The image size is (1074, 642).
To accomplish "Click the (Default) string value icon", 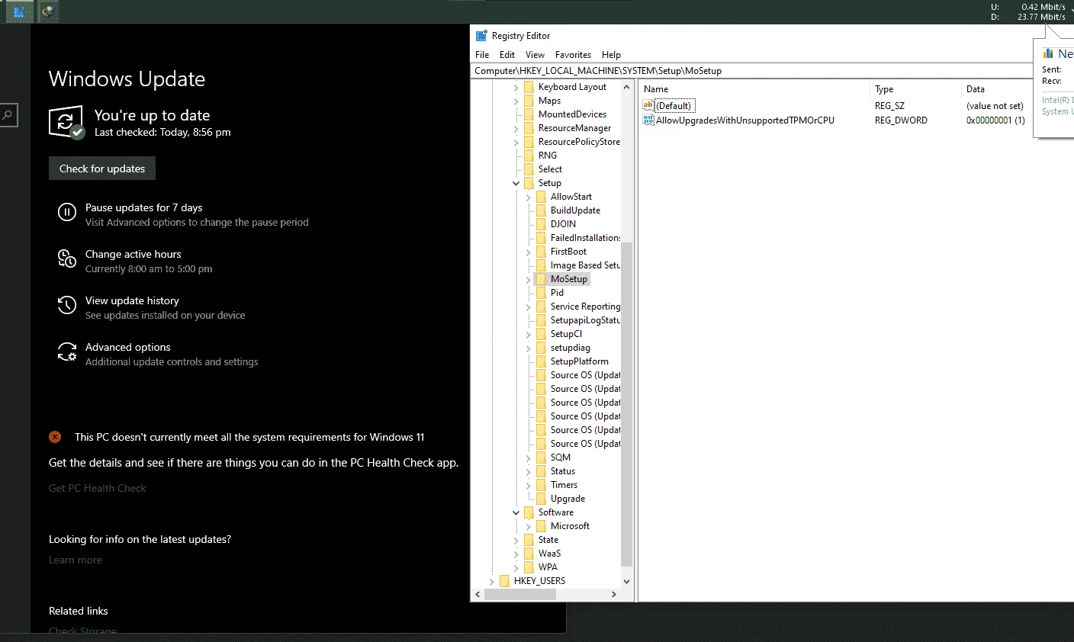I will [648, 106].
